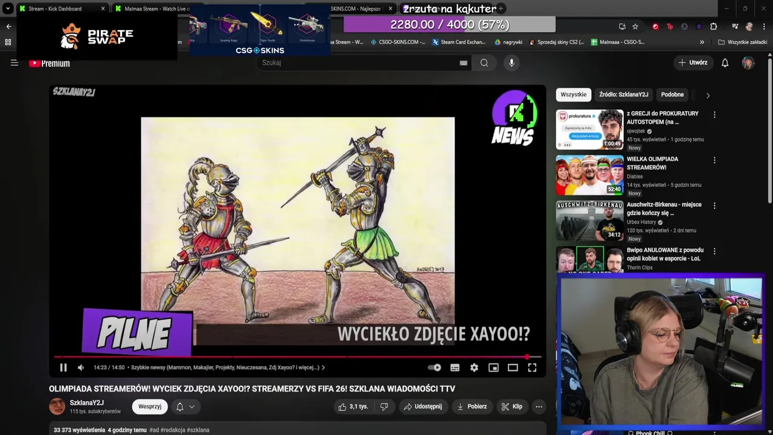Open the on-screen keyboard icon in search
The height and width of the screenshot is (435, 773).
463,63
